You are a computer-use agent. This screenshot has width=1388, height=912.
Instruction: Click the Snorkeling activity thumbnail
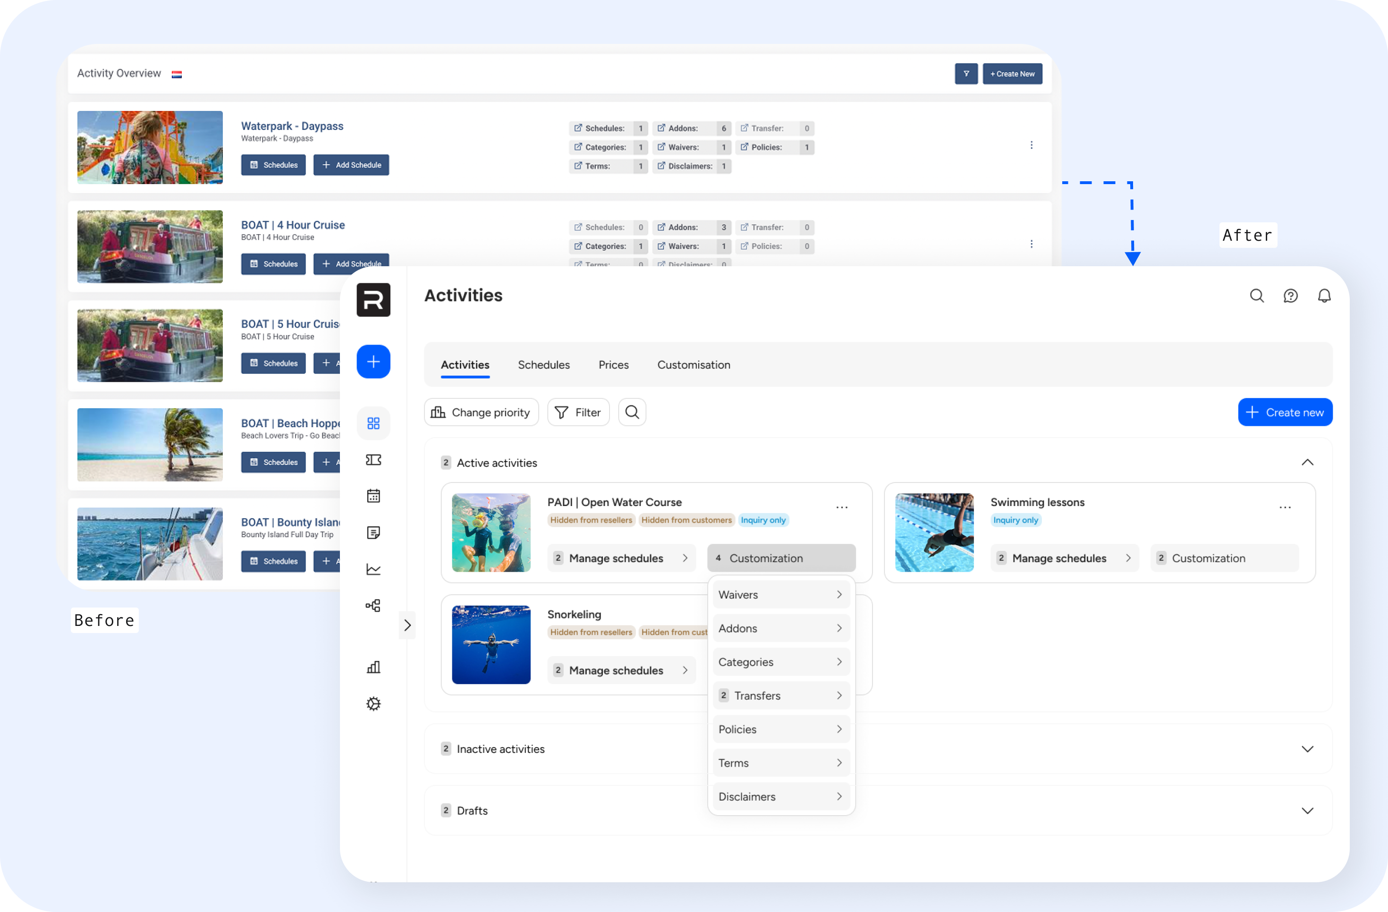[x=491, y=644]
